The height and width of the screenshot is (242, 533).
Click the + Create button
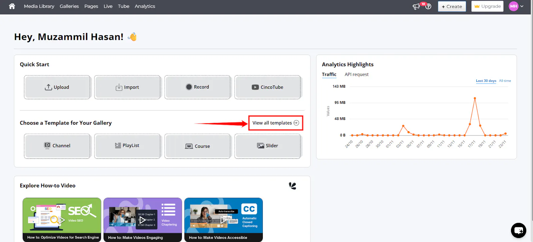click(x=452, y=6)
